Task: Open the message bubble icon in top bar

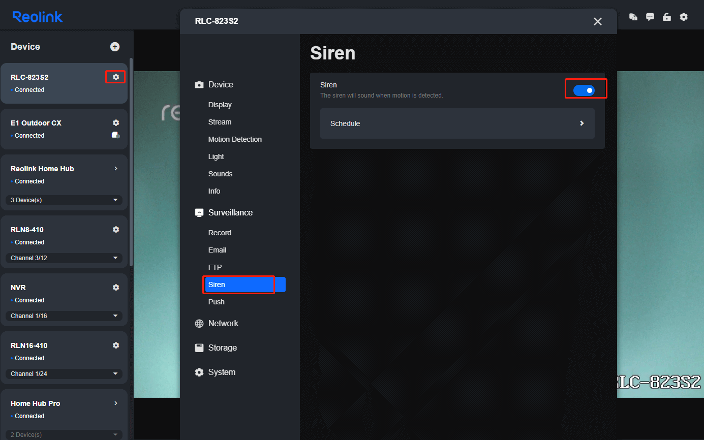Action: click(650, 17)
